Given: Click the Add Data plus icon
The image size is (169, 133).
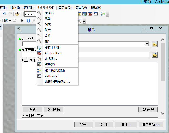Looking at the screenshot, I should click(17, 14).
